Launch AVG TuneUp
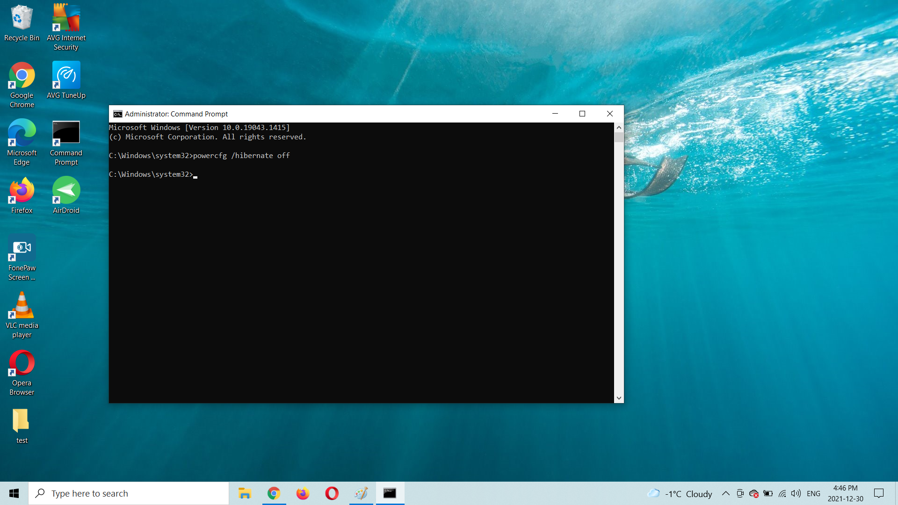The height and width of the screenshot is (505, 898). [x=66, y=79]
